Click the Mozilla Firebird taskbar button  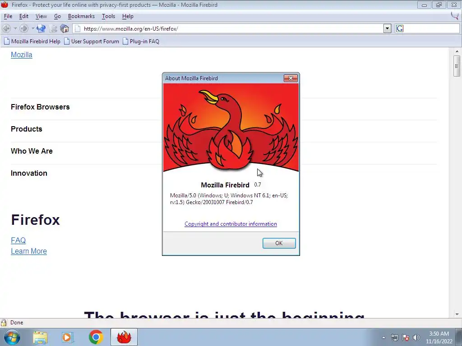124,337
